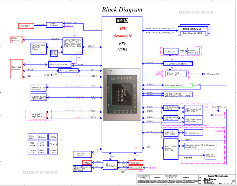Viewport: 237px width, 186px height.
Task: Click the "DDR4 Channel B 3200 MT/S_1.2V" label
Action: [x=160, y=32]
